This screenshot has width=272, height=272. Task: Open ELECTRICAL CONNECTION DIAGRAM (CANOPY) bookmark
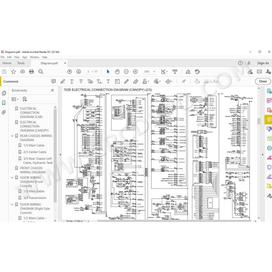[x=34, y=126]
